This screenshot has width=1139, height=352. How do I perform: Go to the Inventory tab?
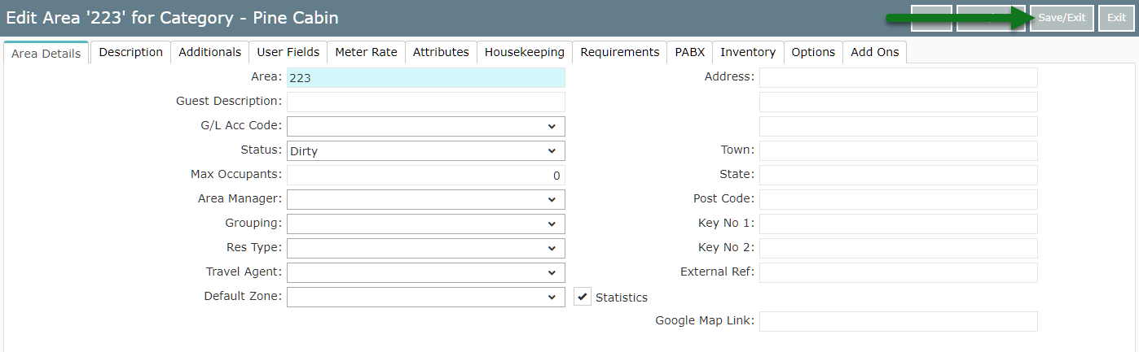pos(747,52)
